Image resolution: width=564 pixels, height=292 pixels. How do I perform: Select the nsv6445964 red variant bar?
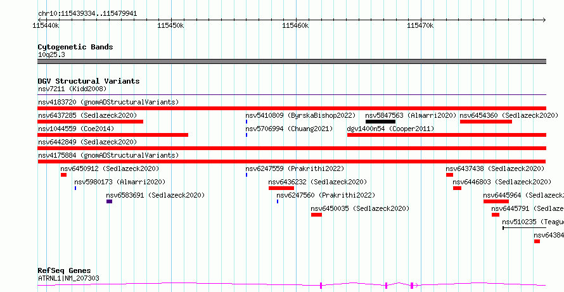(496, 201)
